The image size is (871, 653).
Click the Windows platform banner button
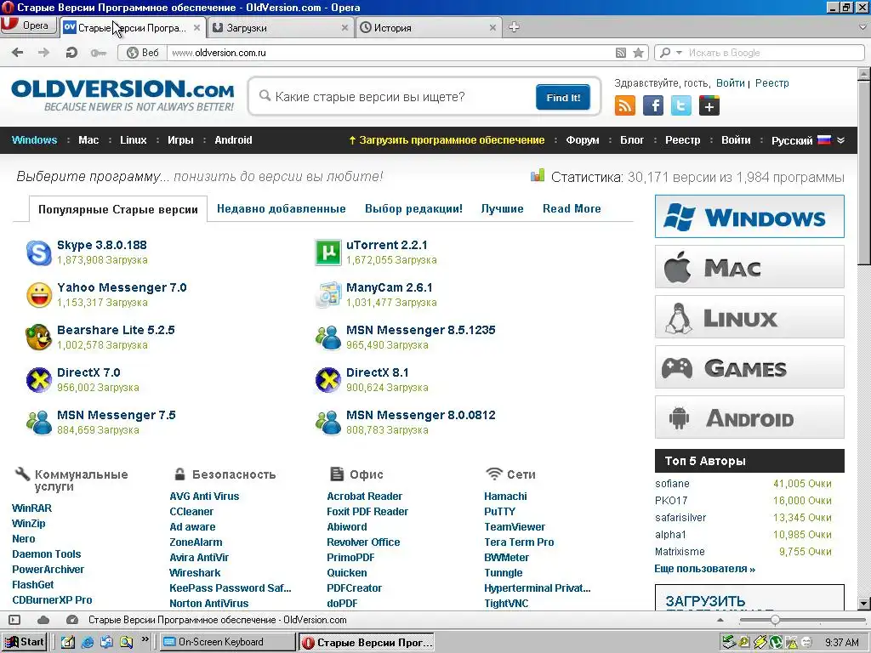(x=749, y=217)
